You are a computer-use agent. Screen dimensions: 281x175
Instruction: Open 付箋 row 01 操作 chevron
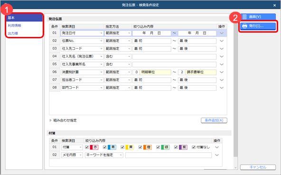[x=217, y=147]
